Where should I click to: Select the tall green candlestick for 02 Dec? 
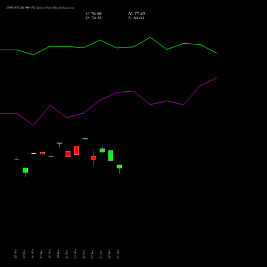[x=111, y=155]
